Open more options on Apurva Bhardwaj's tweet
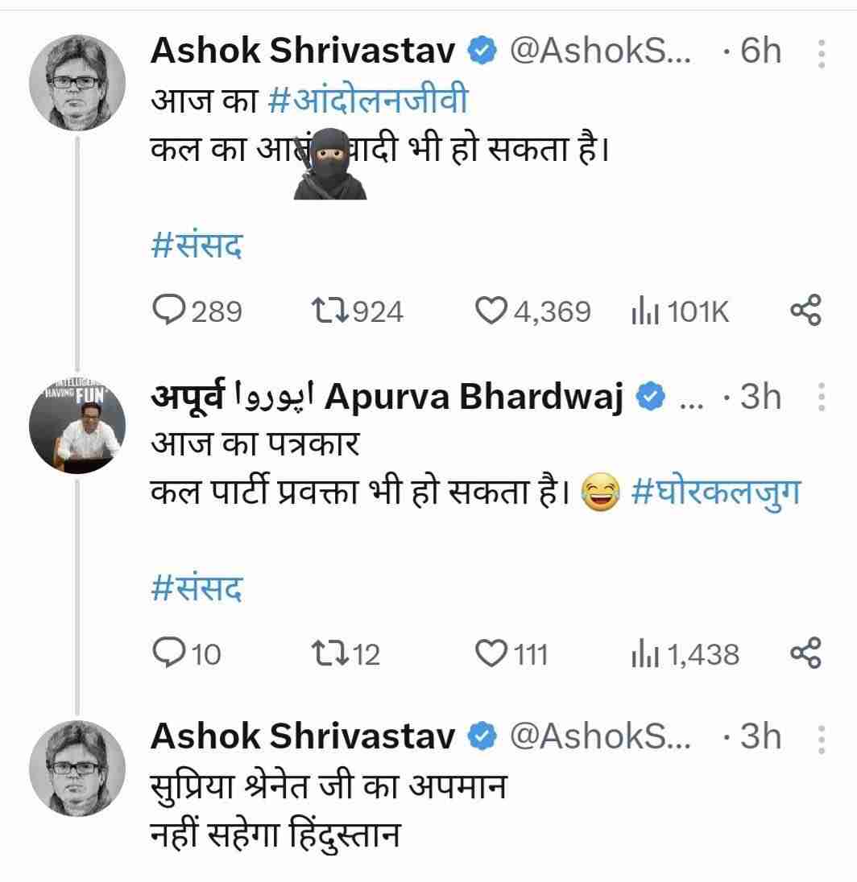The height and width of the screenshot is (882, 857). (x=821, y=398)
